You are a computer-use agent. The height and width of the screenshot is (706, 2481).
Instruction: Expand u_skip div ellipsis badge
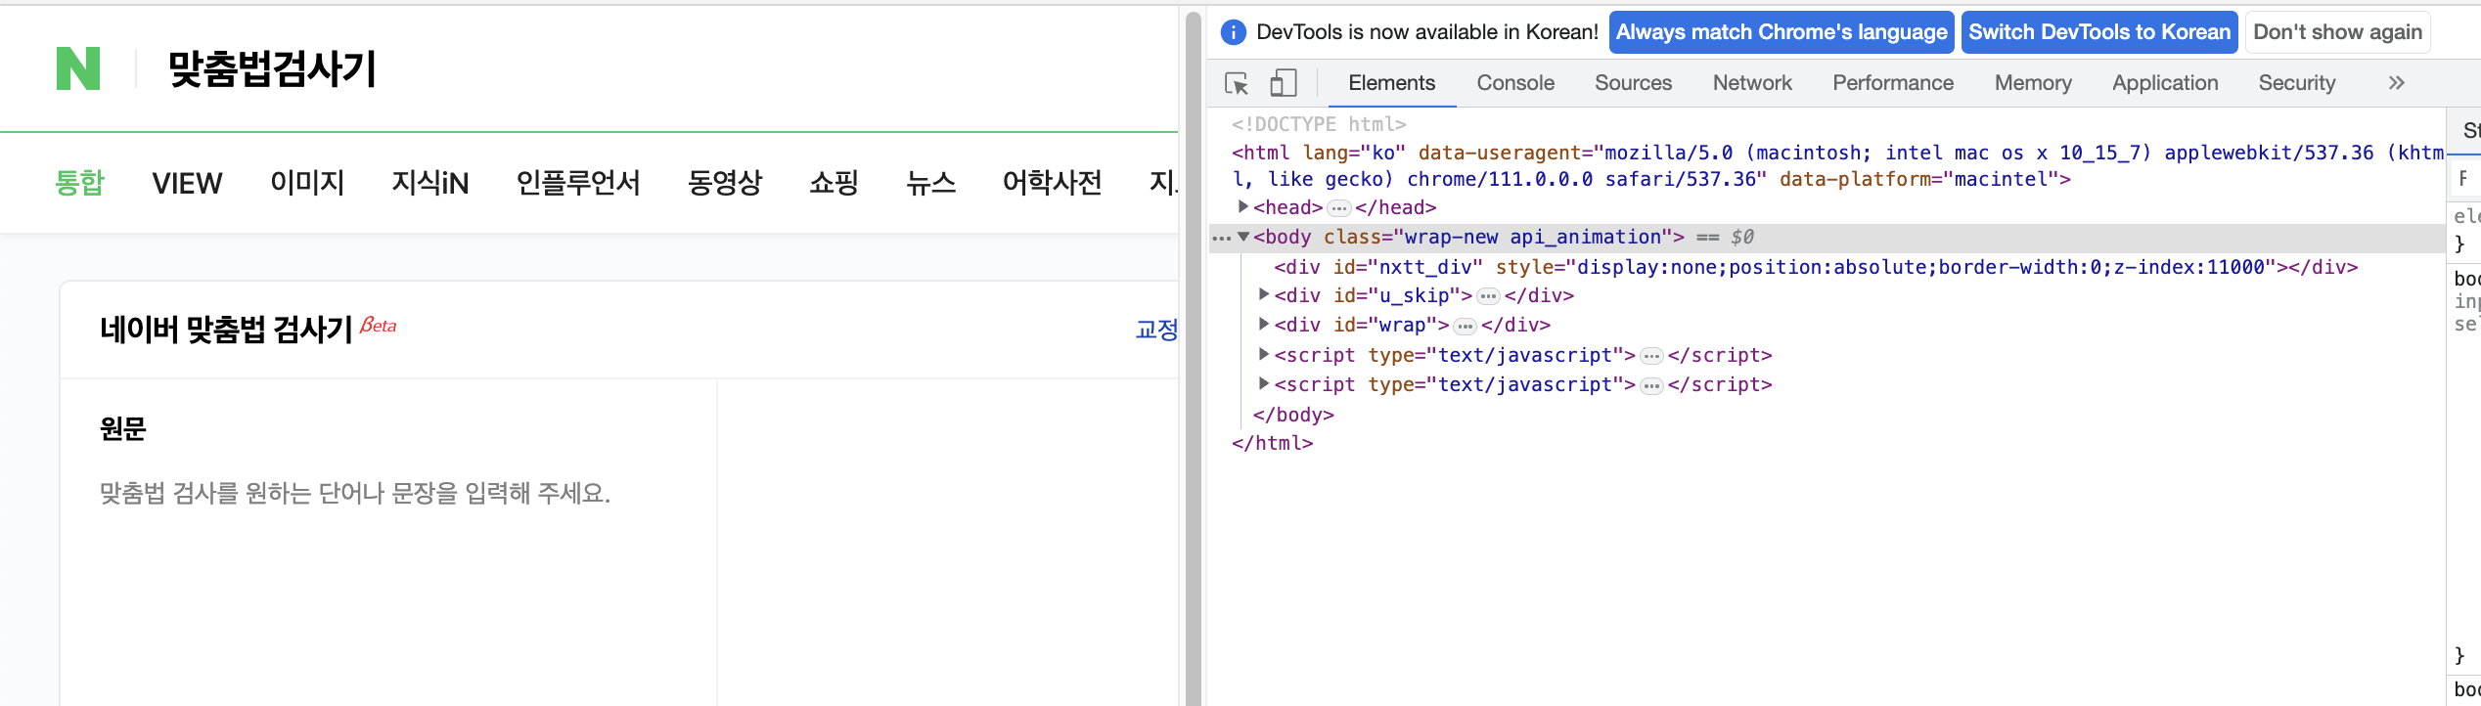point(1488,296)
